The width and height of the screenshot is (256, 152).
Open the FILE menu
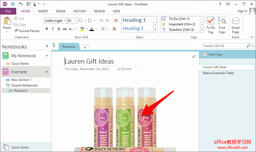8,11
